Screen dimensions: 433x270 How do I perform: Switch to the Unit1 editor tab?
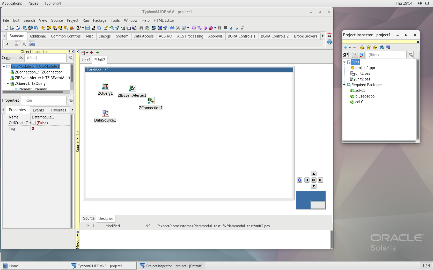pyautogui.click(x=86, y=60)
